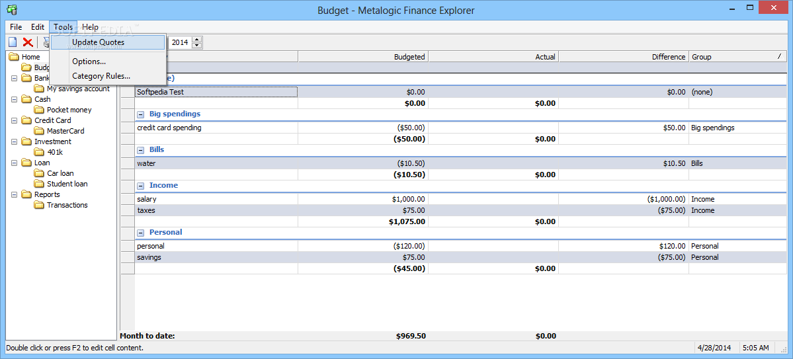Collapse the Reports tree node

click(14, 194)
